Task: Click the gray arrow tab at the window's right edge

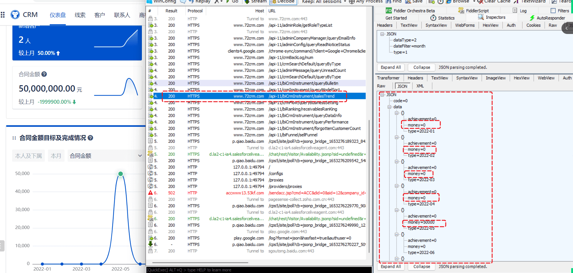Action: tap(567, 28)
